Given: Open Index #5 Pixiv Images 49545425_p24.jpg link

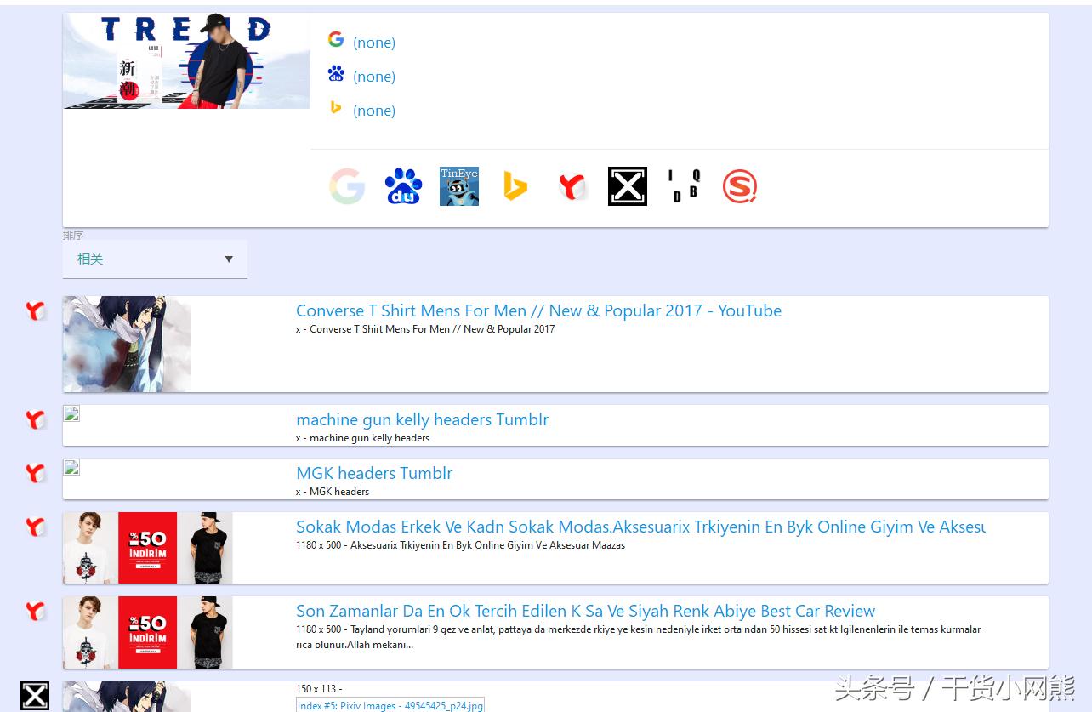Looking at the screenshot, I should pyautogui.click(x=390, y=705).
